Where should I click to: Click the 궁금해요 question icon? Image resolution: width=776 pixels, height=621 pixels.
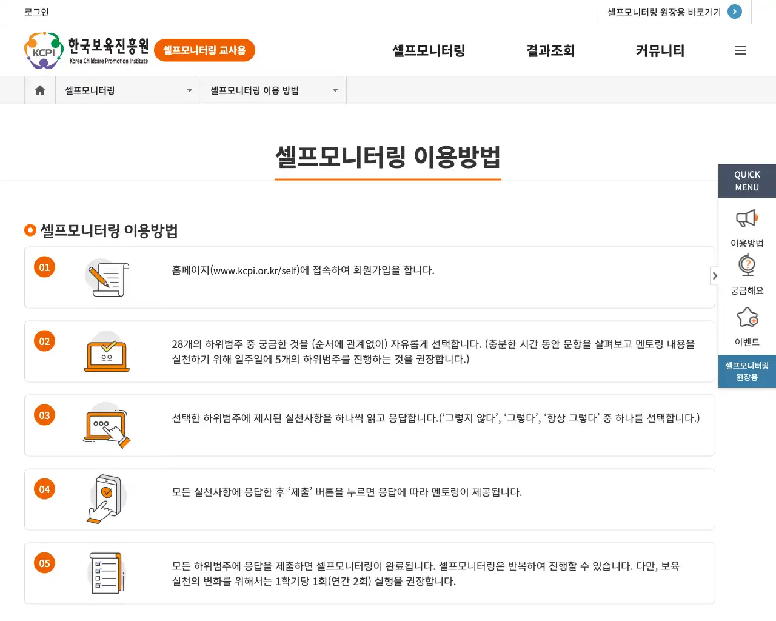point(747,266)
